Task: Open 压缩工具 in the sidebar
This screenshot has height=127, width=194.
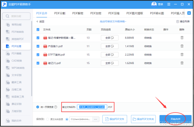Action: [14, 90]
